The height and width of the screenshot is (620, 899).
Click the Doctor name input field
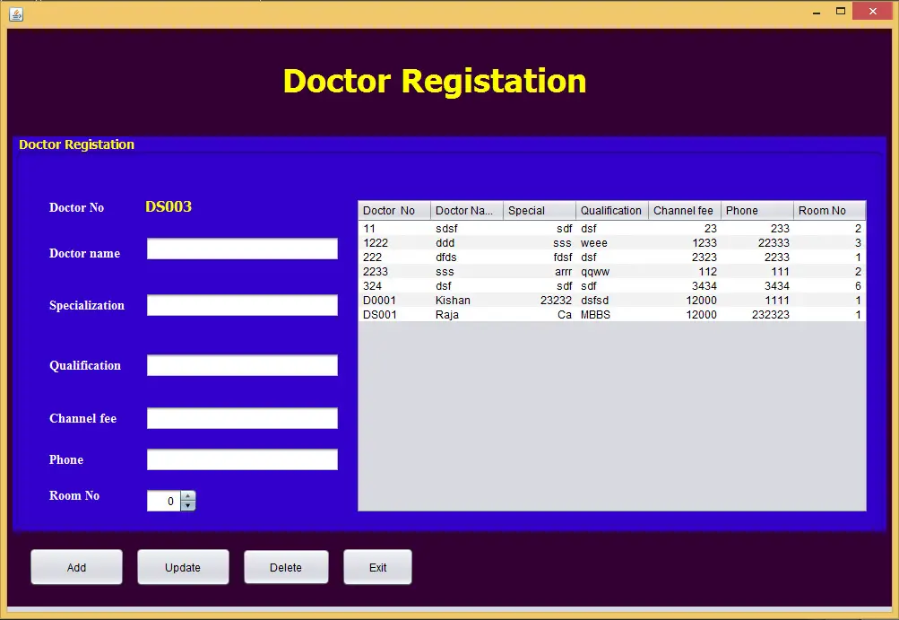tap(241, 249)
